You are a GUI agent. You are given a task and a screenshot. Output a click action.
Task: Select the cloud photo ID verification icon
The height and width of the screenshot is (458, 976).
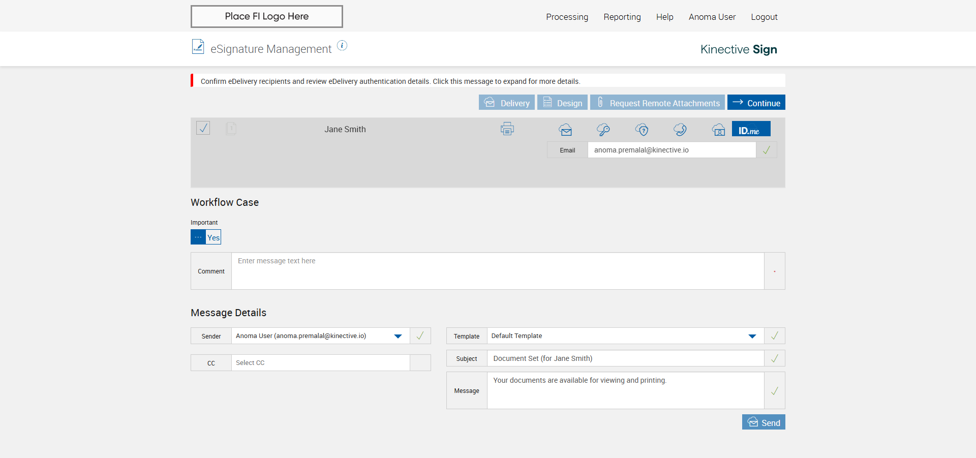tap(718, 130)
